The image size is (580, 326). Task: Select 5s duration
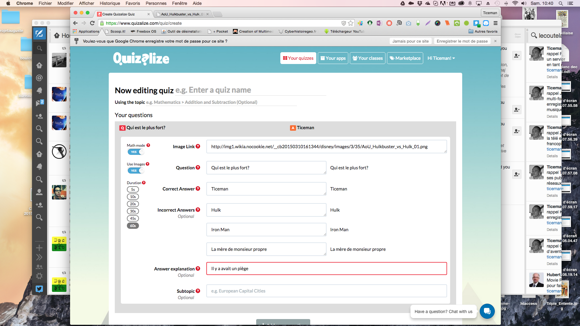pyautogui.click(x=133, y=190)
